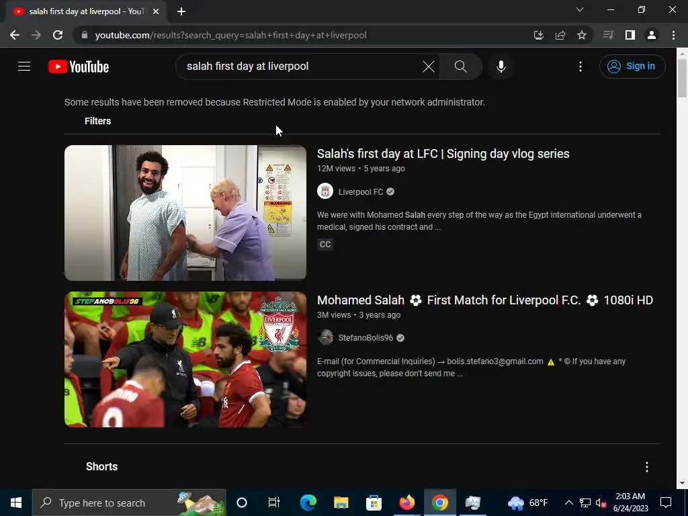
Task: Launch Microsoft Edge from the taskbar
Action: [308, 503]
